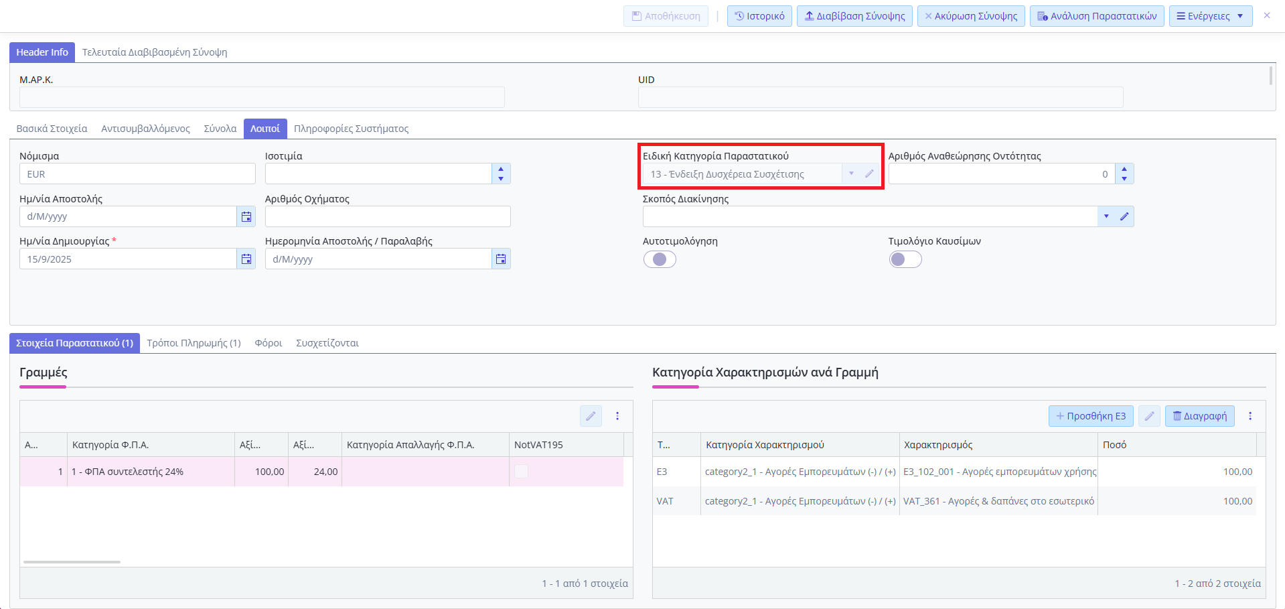Click pencil icon next to Προσθήκη Ε3
This screenshot has width=1285, height=609.
point(1149,416)
